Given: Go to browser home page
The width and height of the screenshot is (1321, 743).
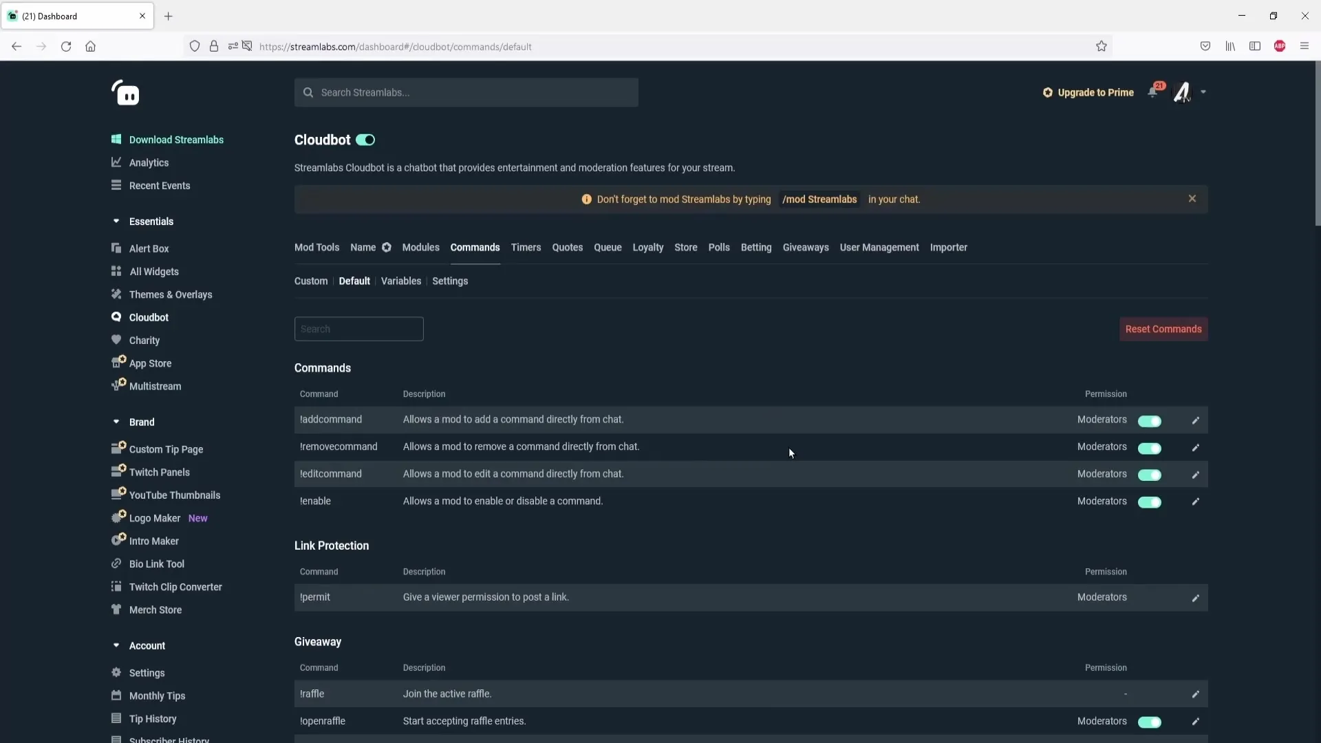Looking at the screenshot, I should tap(90, 46).
